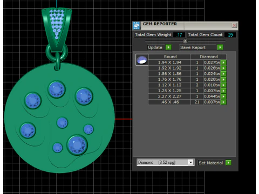Select the .46 X .46 size cell

pos(169,102)
